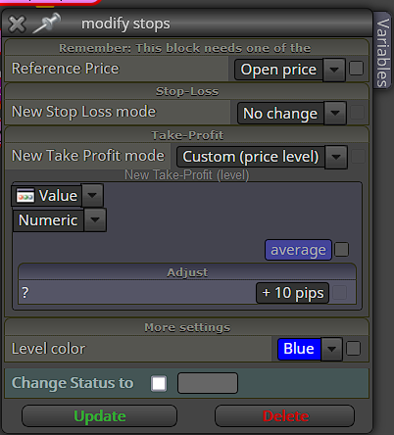This screenshot has width=394, height=435.
Task: Open the Variables side tab
Action: 382,52
